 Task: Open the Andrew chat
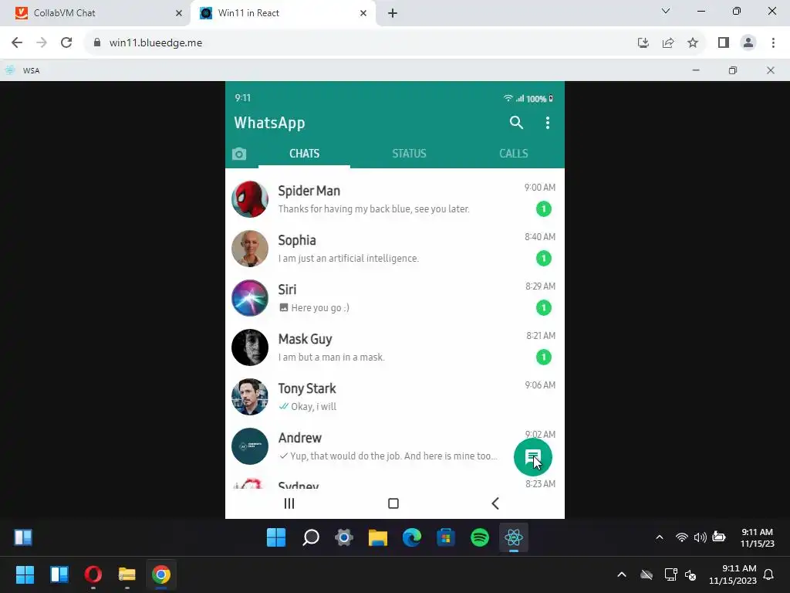tap(395, 446)
